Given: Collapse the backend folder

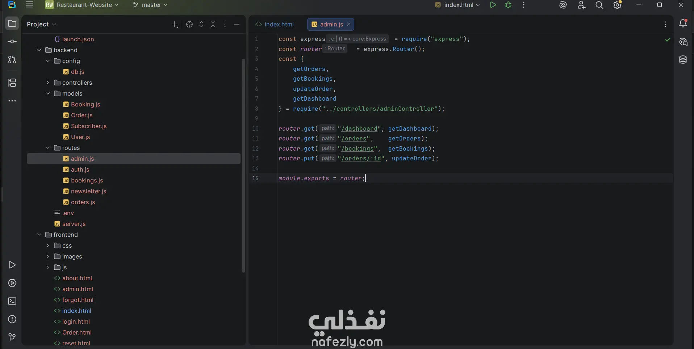Looking at the screenshot, I should [39, 50].
